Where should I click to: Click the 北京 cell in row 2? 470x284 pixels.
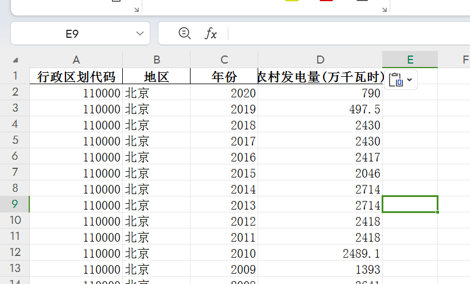[157, 92]
